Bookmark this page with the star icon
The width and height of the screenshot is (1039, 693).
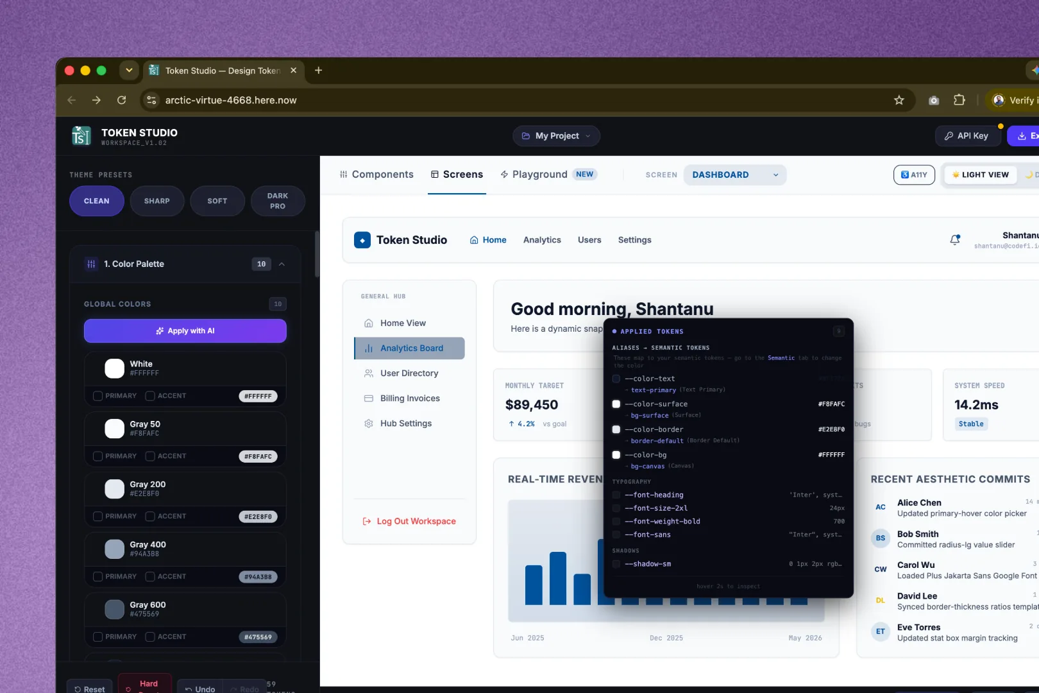899,100
